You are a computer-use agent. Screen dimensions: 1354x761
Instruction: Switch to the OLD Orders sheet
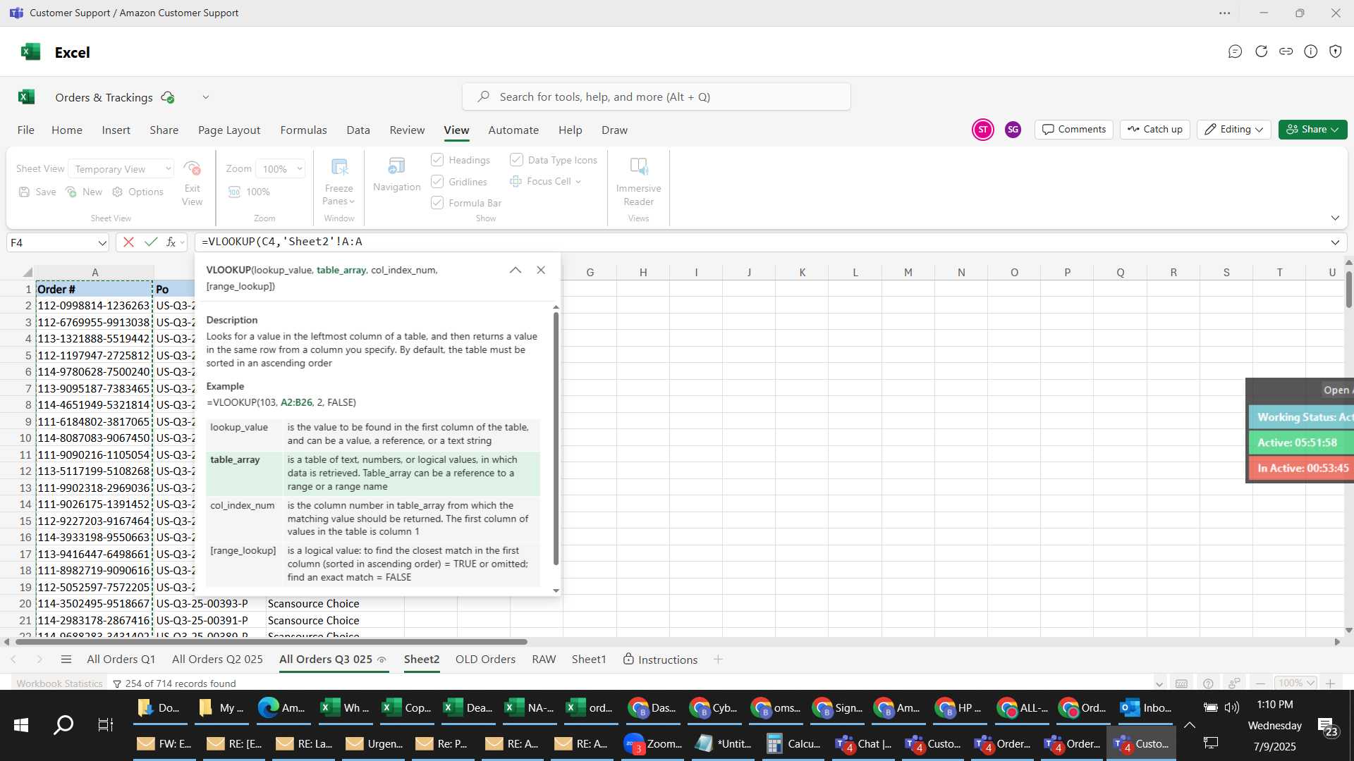[485, 660]
